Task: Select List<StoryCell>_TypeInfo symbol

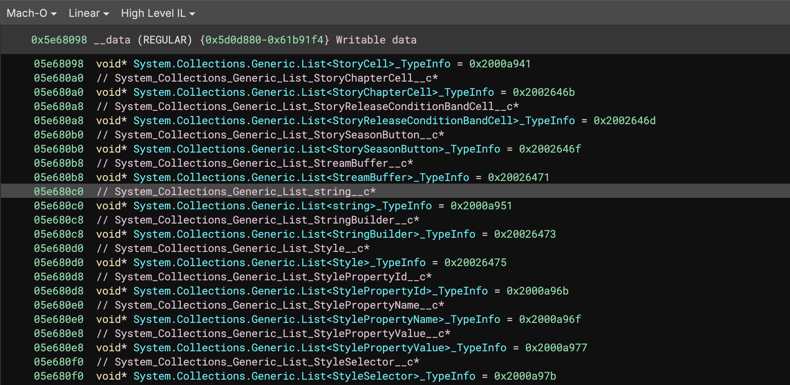Action: [x=292, y=64]
